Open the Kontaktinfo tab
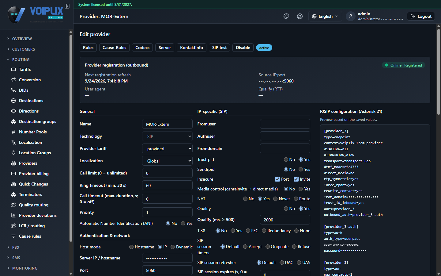441x276 pixels. pos(191,48)
